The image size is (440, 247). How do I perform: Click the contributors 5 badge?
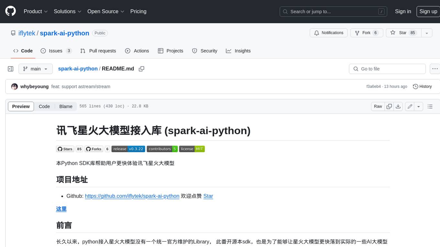pyautogui.click(x=162, y=149)
